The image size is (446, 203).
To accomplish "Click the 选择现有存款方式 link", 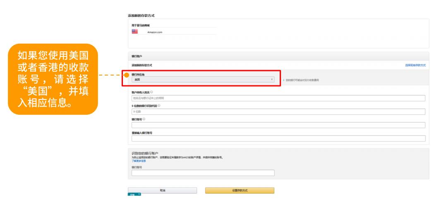I will coord(415,66).
